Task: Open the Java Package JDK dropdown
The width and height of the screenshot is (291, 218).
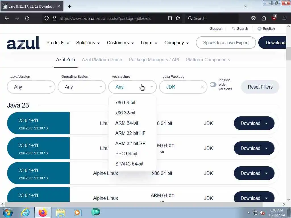Action: (183, 87)
